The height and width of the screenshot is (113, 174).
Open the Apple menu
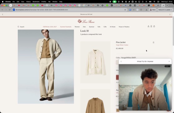[x=3, y=2]
